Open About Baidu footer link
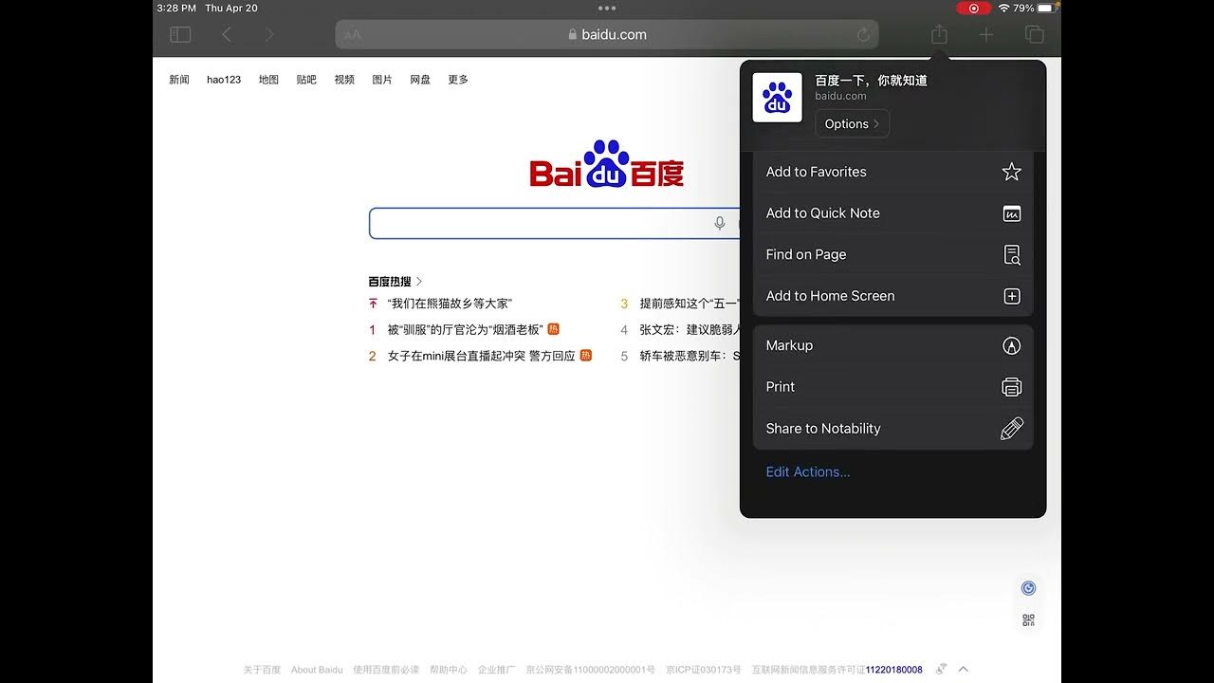The height and width of the screenshot is (683, 1214). 317,670
